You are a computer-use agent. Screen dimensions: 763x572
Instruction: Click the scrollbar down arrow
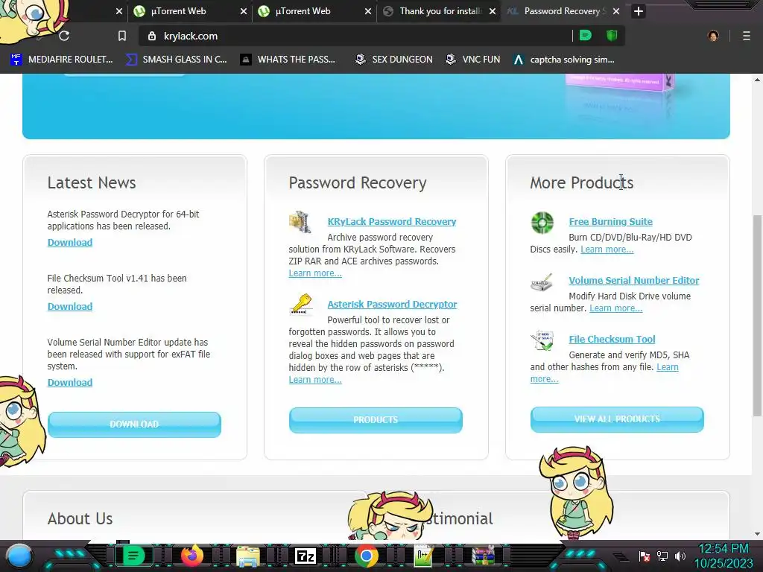pyautogui.click(x=757, y=533)
